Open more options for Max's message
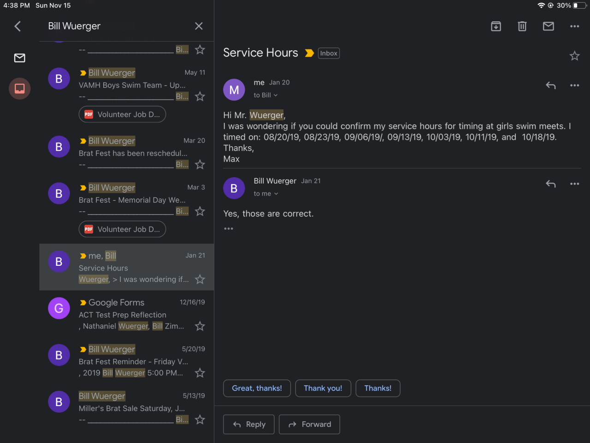Screen dimensions: 590x443 (574, 85)
